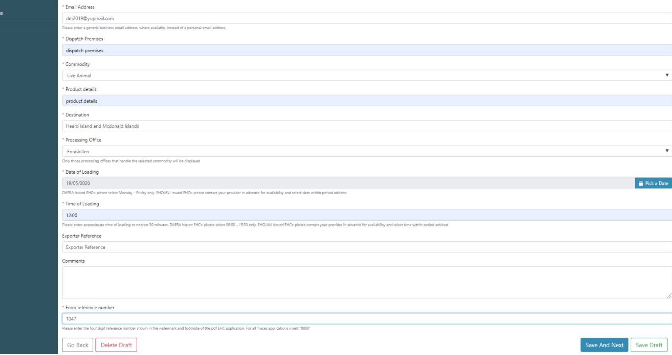
Task: Click the Comments text area
Action: 367,283
